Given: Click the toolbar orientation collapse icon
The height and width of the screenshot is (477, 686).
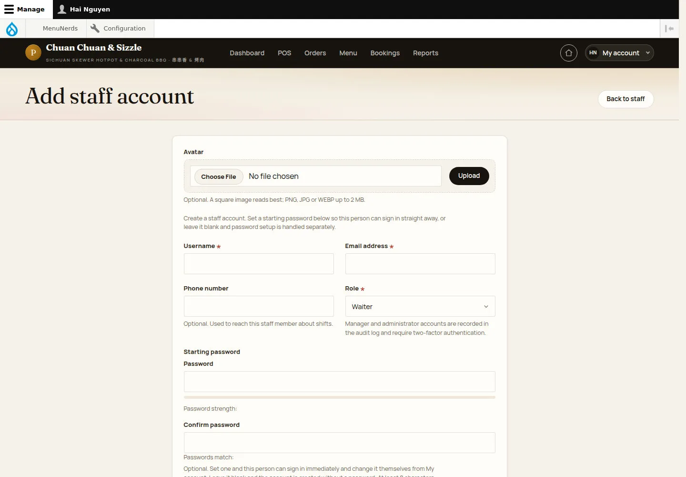Looking at the screenshot, I should point(669,29).
